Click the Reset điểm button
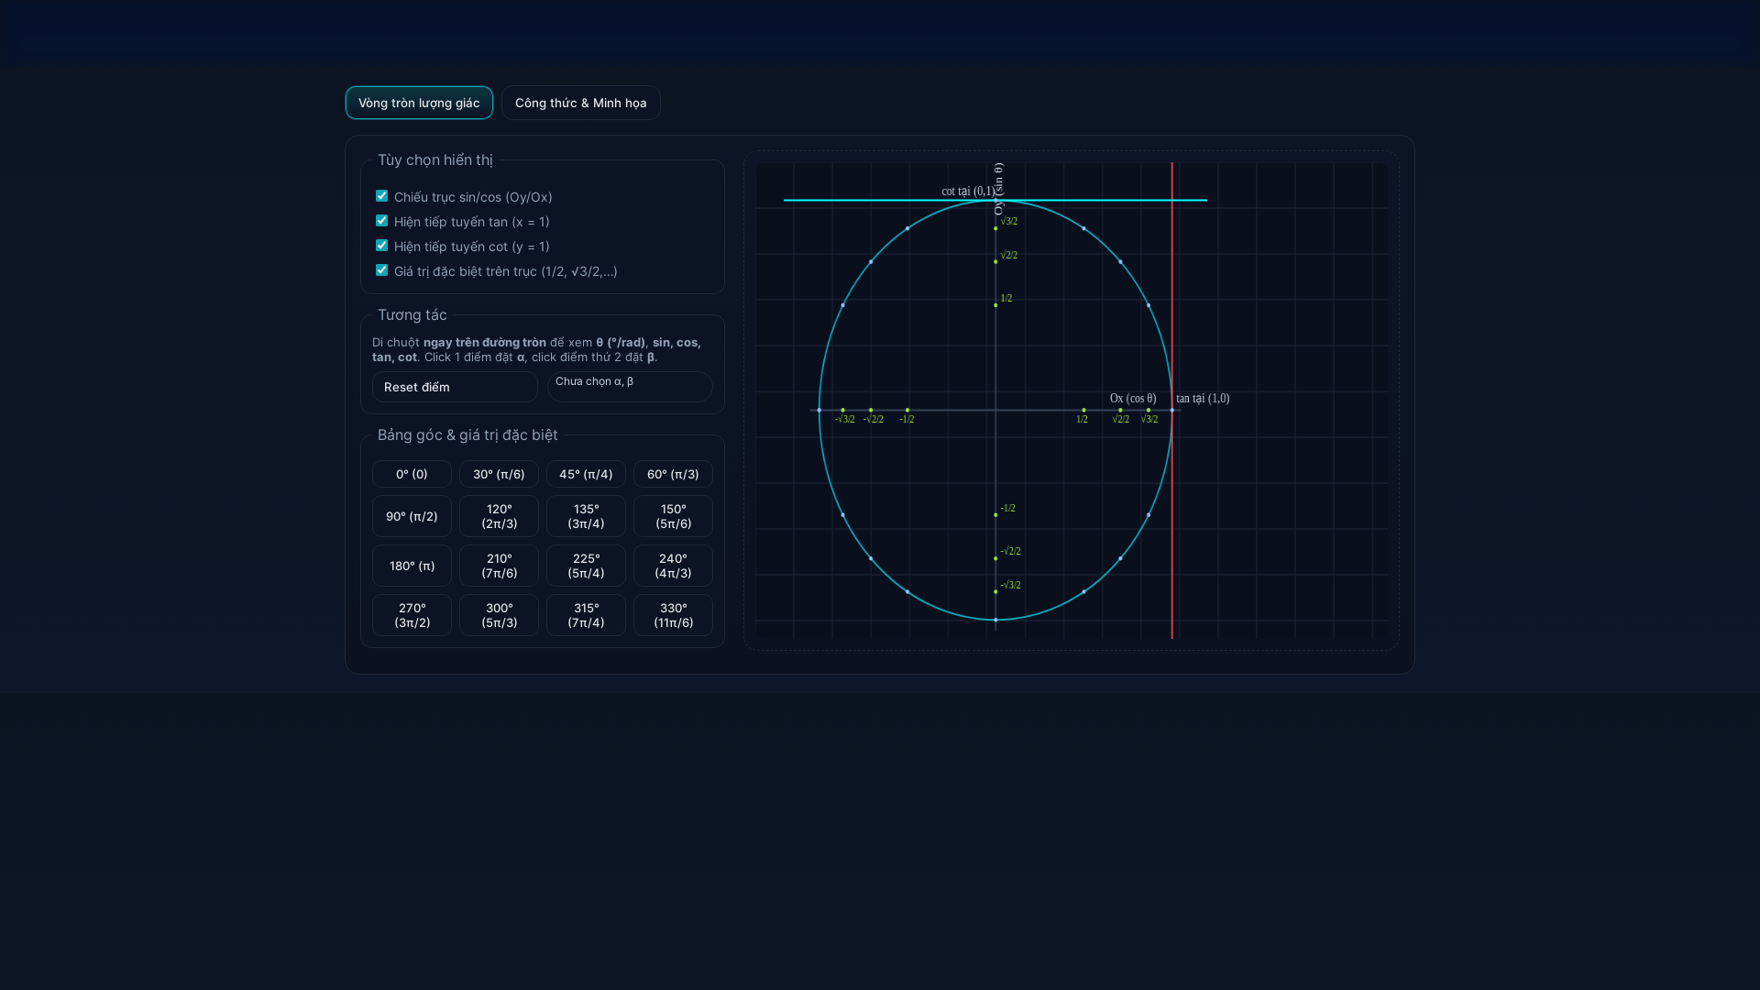The image size is (1760, 990). point(455,387)
